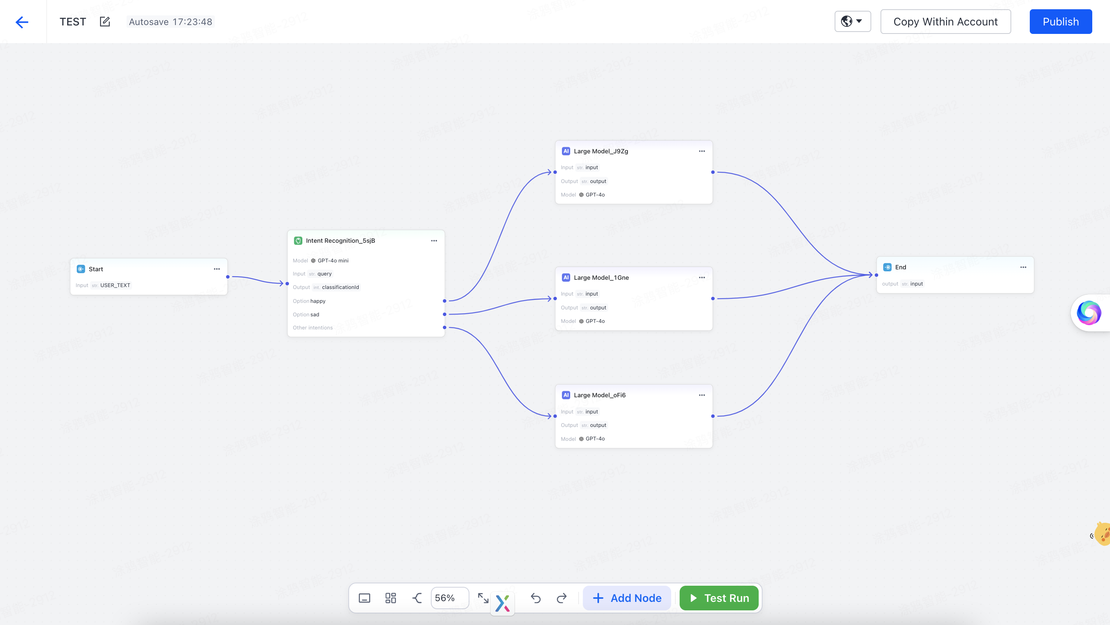Start a Test Run
The image size is (1110, 625).
(x=719, y=598)
